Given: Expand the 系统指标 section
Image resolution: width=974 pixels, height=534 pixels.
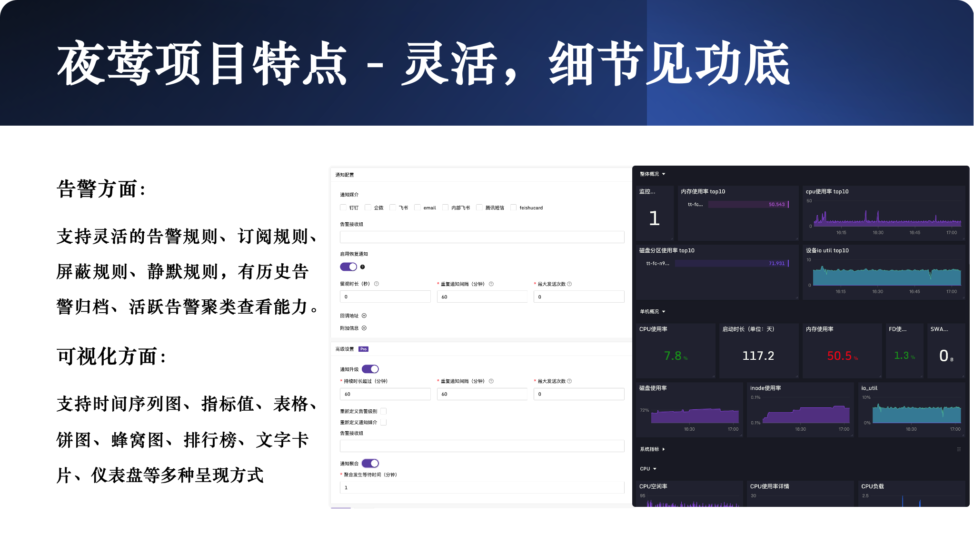Looking at the screenshot, I should click(664, 449).
